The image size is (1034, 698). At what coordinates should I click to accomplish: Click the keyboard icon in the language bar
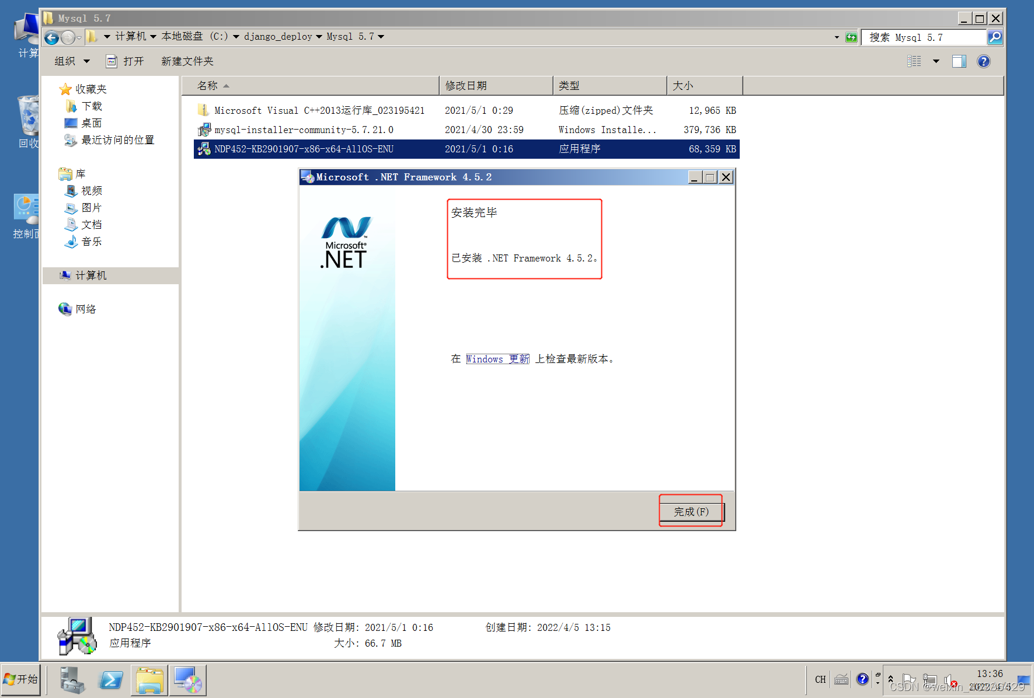(841, 679)
